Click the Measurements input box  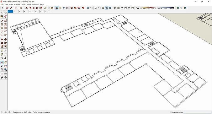[x=197, y=112]
